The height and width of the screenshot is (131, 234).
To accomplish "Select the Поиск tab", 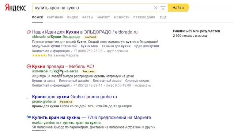I will [38, 17].
